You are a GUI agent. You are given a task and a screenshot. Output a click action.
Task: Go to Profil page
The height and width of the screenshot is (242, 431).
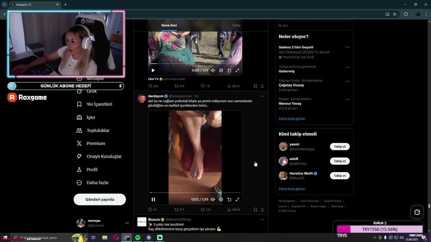tap(87, 169)
